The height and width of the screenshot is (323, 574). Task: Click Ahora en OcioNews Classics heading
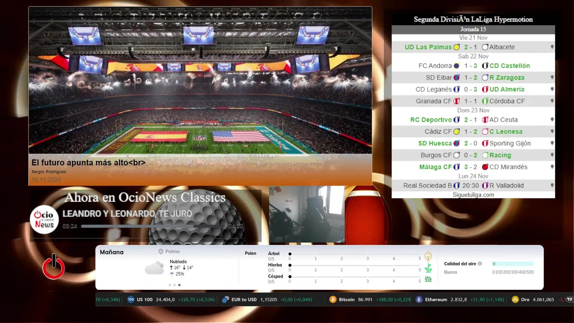(x=145, y=197)
